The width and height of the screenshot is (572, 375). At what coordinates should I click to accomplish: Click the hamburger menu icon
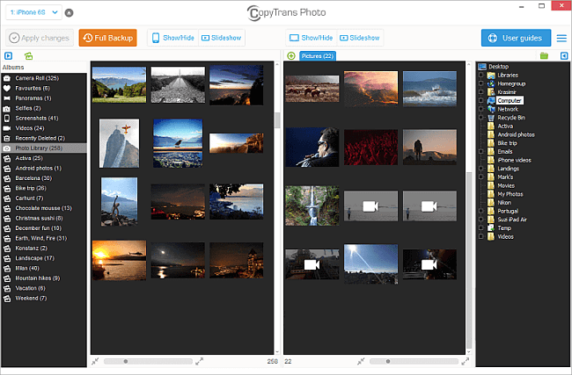click(561, 38)
